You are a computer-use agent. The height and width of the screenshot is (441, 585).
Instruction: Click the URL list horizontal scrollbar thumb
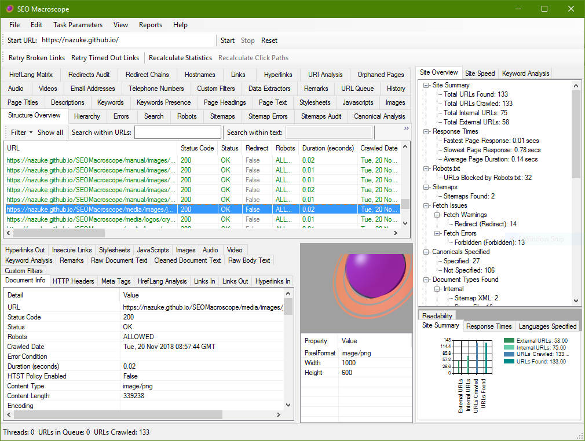[x=59, y=233]
